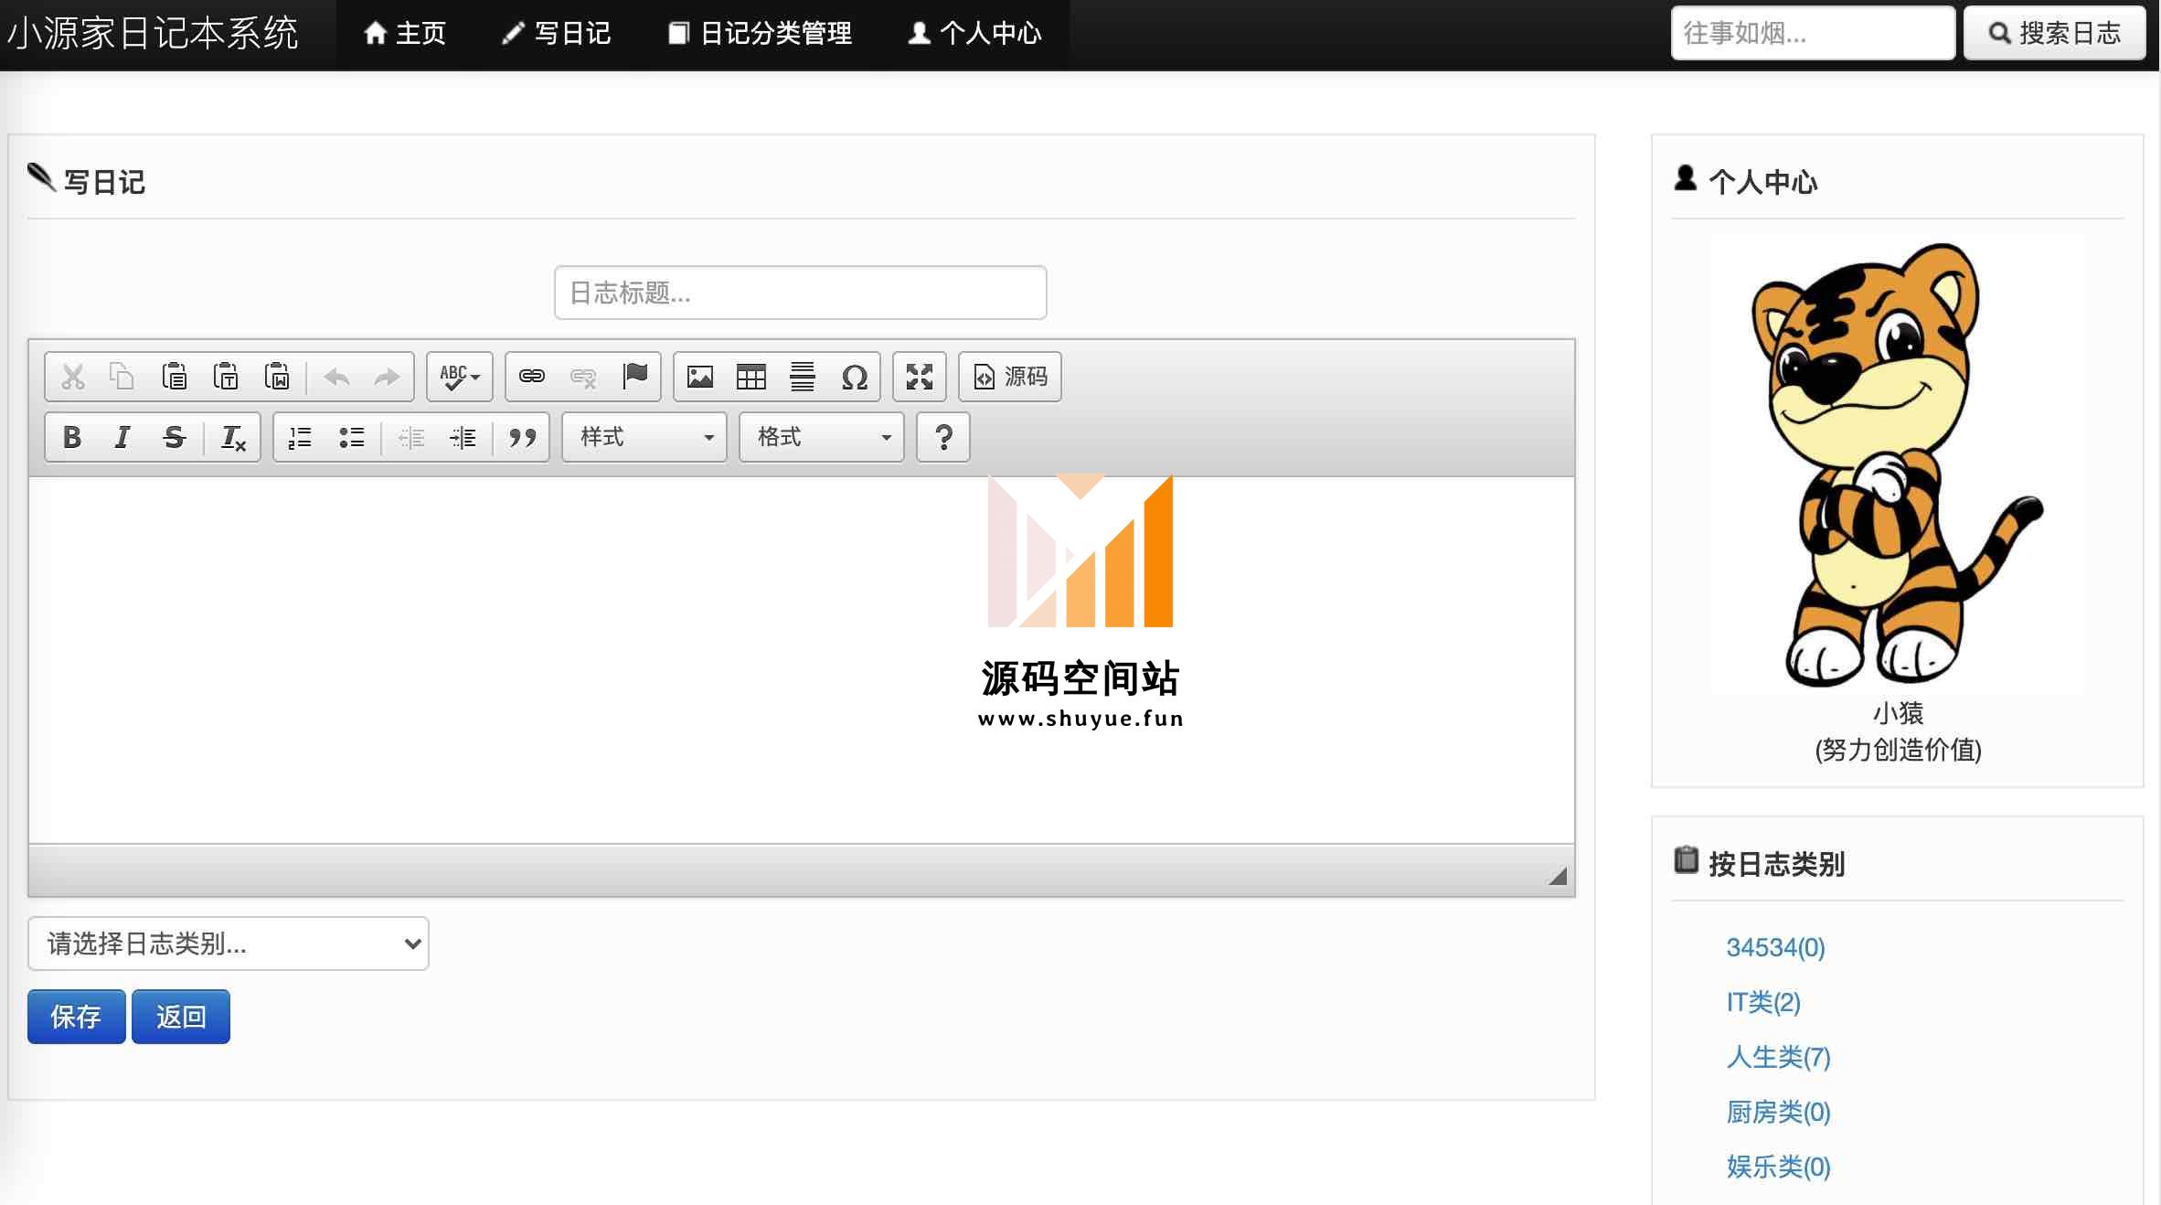Click the 小源家日记本系统 site title
The image size is (2161, 1205).
pos(153,34)
